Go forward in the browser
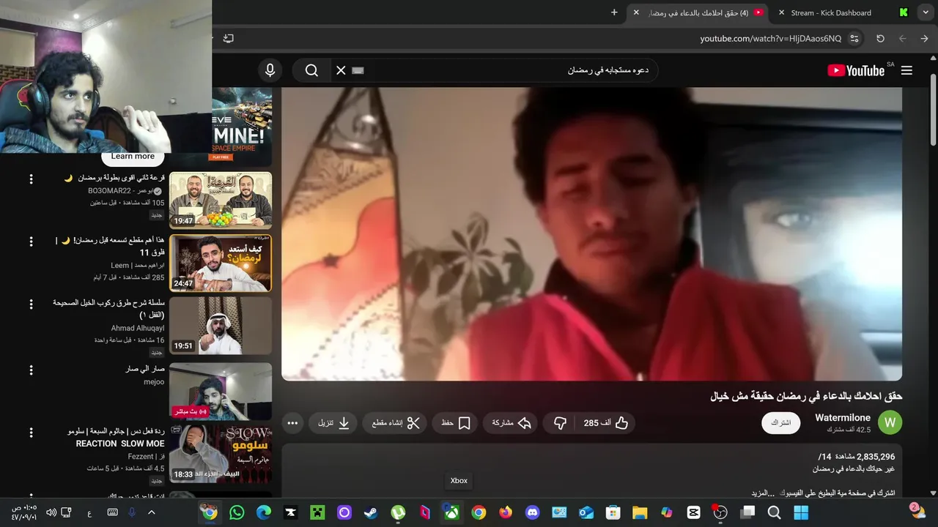Image resolution: width=938 pixels, height=527 pixels. coord(902,38)
